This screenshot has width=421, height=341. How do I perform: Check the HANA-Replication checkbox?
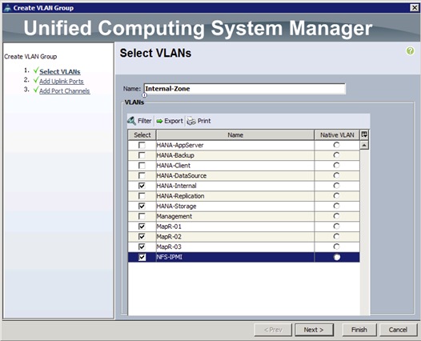[x=142, y=196]
